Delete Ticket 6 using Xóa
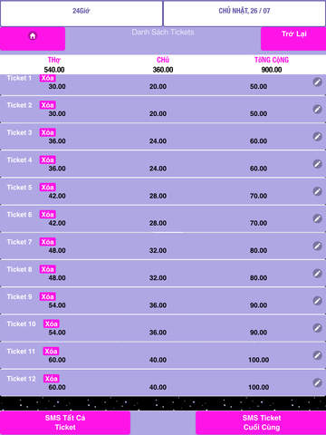This screenshot has width=326, height=435. (47, 215)
